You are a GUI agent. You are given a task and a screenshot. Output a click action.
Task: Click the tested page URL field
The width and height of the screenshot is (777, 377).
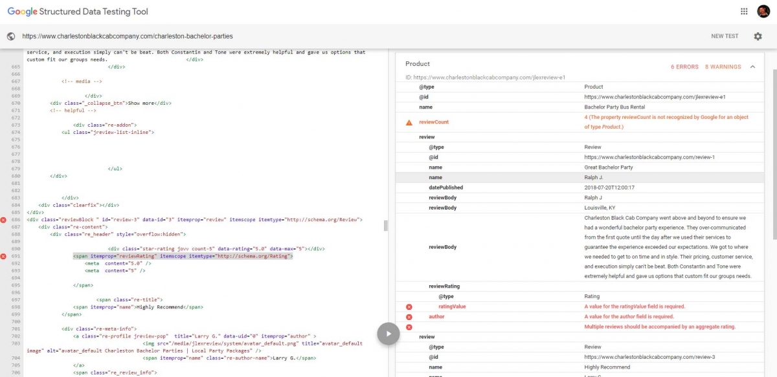point(128,36)
